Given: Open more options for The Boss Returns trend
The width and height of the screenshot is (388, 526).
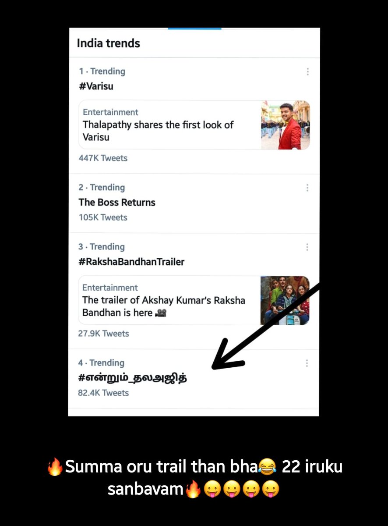Looking at the screenshot, I should click(307, 188).
